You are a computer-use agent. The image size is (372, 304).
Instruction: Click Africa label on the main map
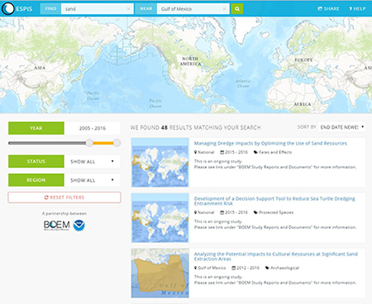[x=303, y=104]
